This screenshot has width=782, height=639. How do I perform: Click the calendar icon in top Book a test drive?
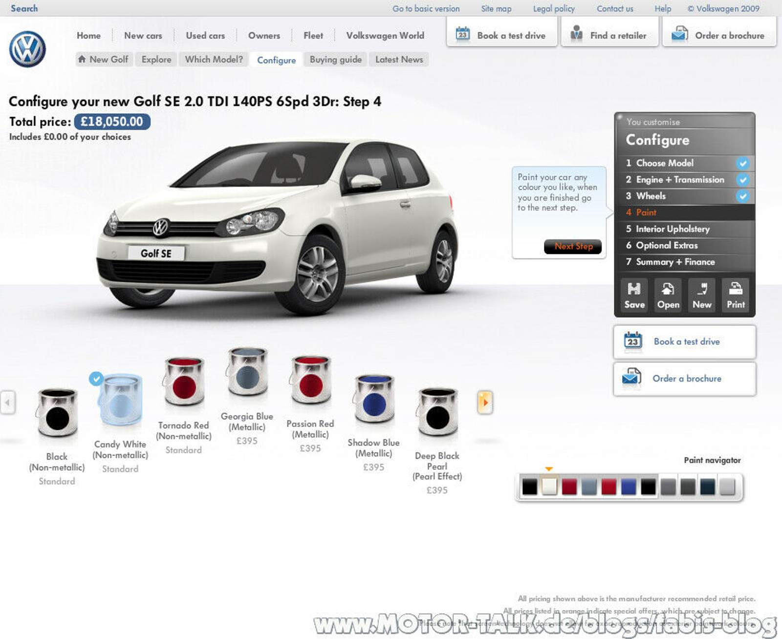click(x=462, y=34)
